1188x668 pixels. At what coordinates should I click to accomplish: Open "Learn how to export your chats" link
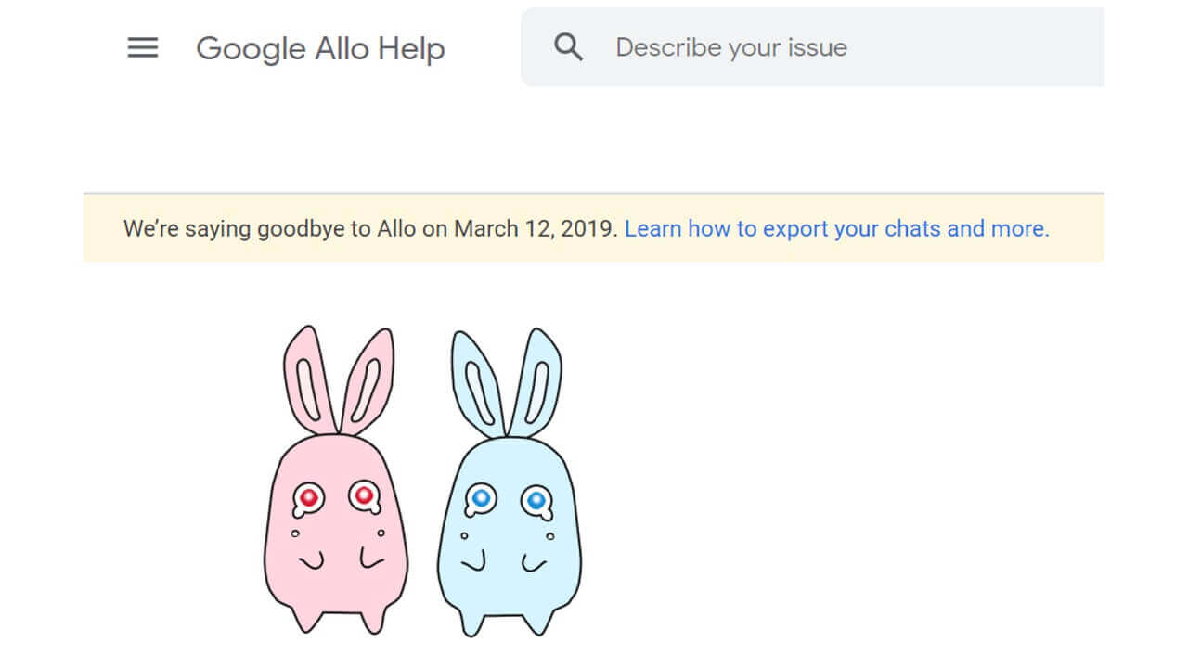click(836, 228)
